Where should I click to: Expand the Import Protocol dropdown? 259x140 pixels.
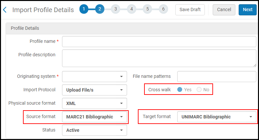coord(95,90)
